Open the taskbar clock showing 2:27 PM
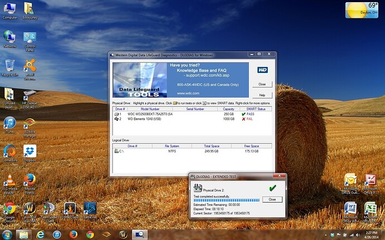The width and height of the screenshot is (385, 240). (372, 235)
